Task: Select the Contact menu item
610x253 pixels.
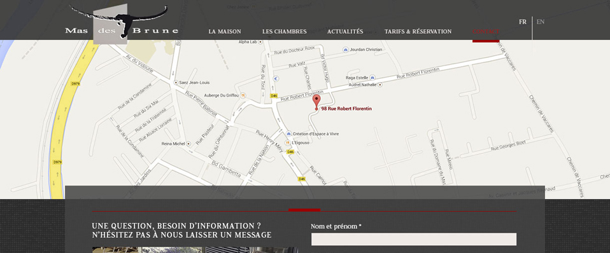Action: click(x=486, y=32)
